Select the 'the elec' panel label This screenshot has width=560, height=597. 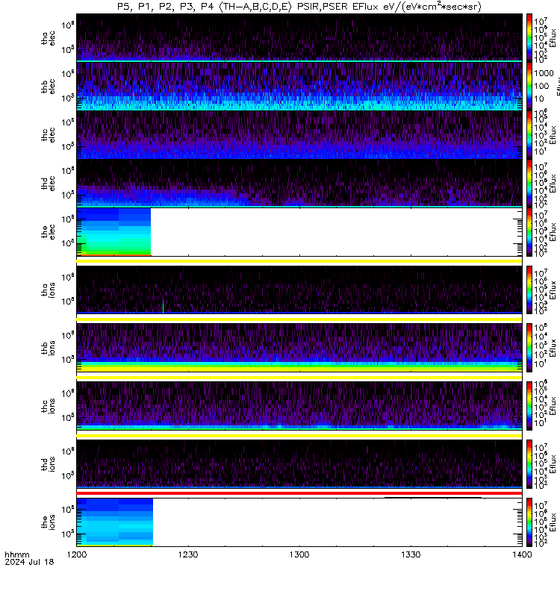tap(48, 231)
